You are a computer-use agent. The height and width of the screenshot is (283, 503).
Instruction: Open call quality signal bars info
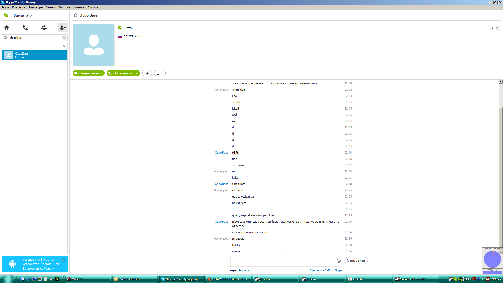pos(160,73)
